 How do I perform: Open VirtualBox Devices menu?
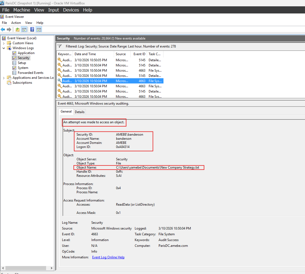coord(71,10)
